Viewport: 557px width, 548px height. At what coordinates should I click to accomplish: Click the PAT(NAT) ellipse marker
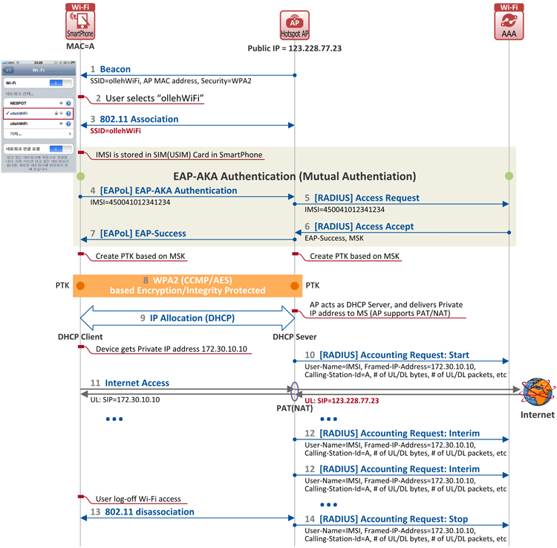pyautogui.click(x=295, y=392)
